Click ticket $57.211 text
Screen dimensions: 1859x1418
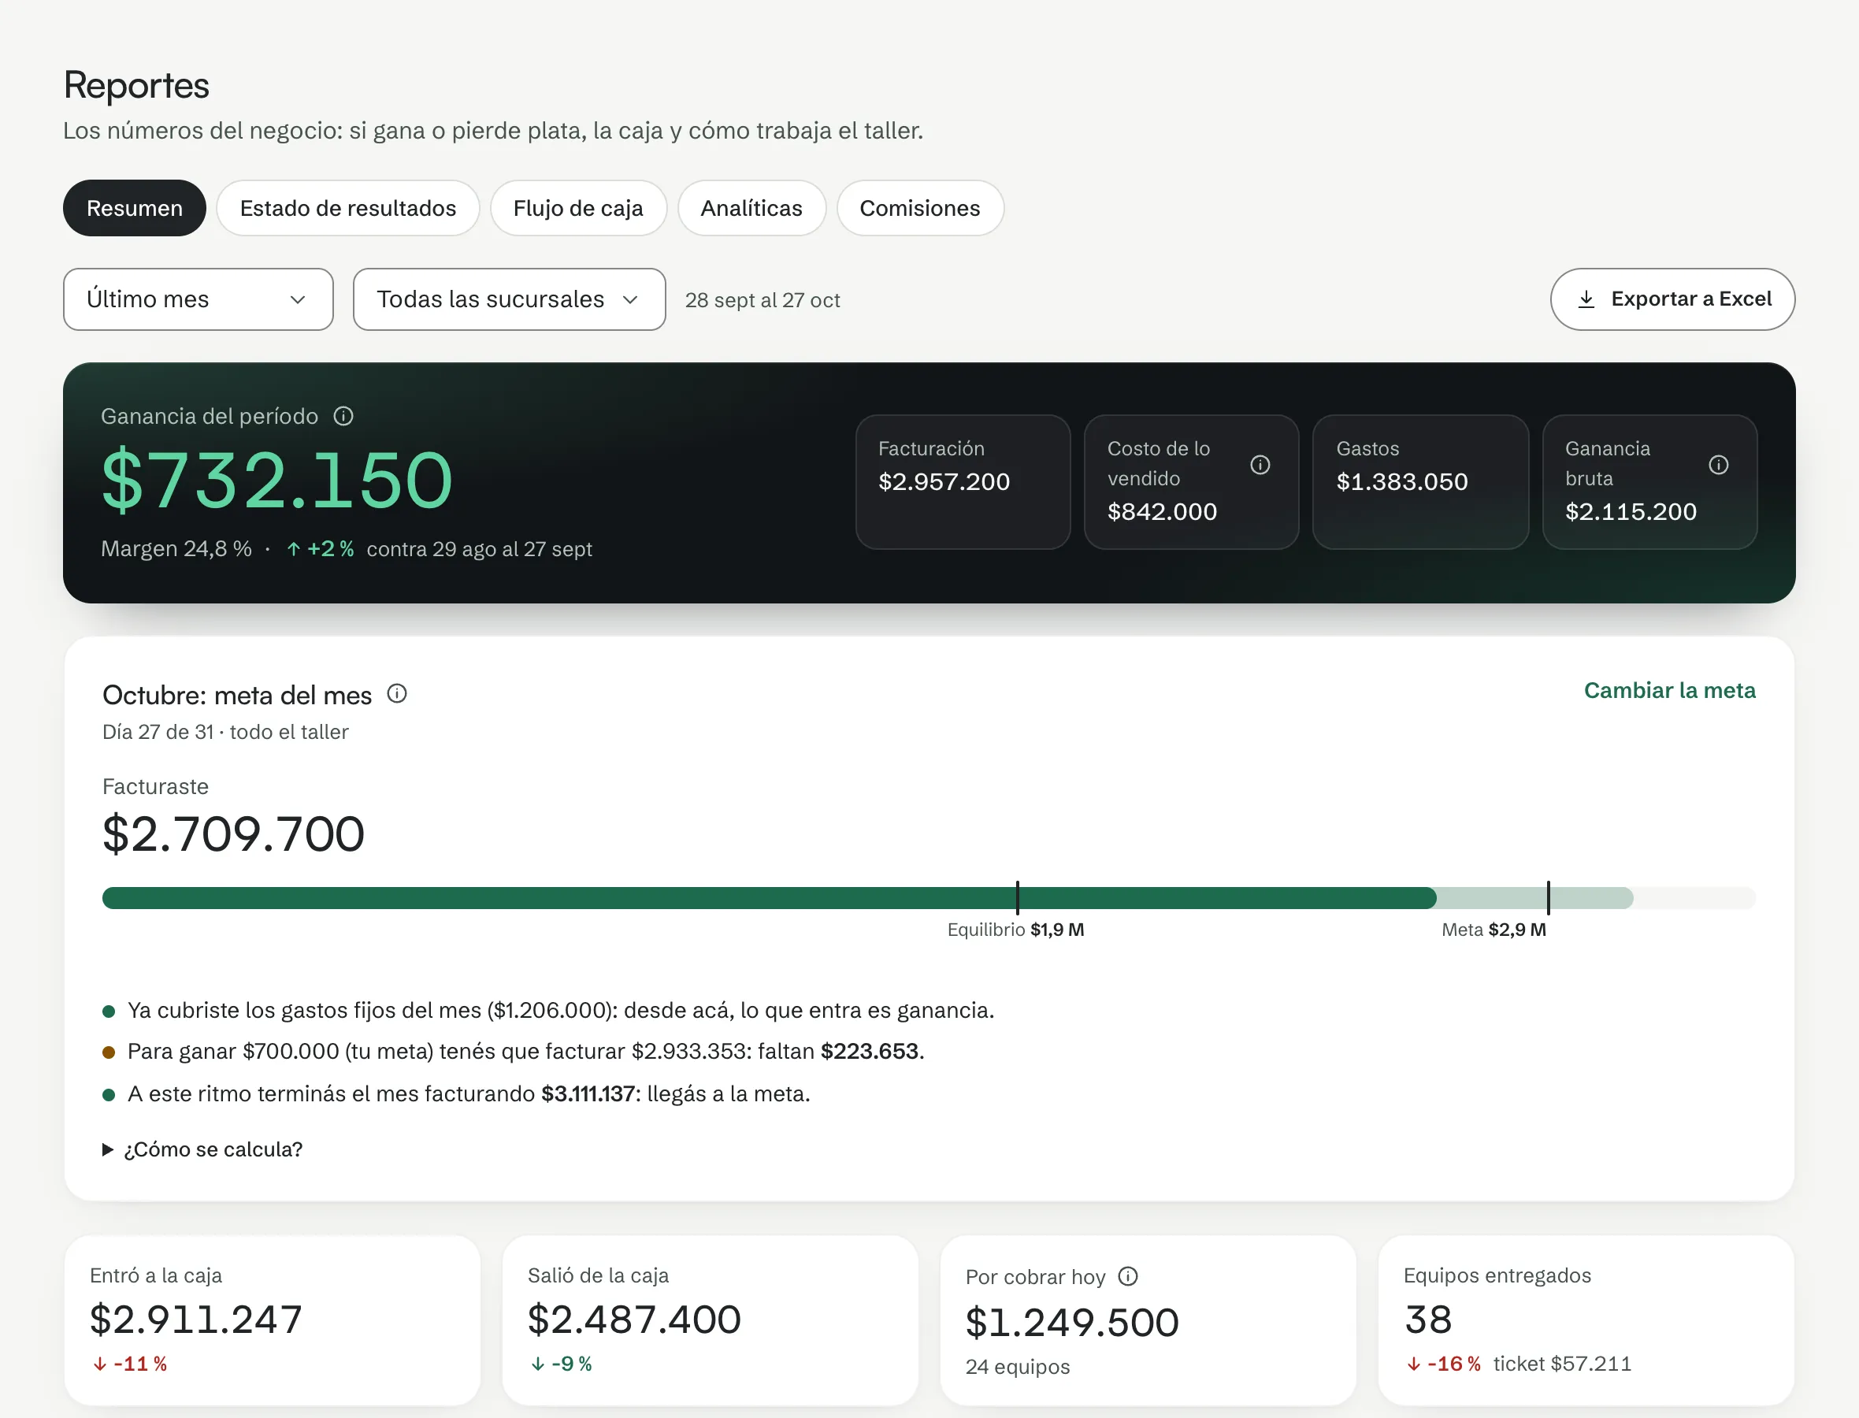(1562, 1364)
